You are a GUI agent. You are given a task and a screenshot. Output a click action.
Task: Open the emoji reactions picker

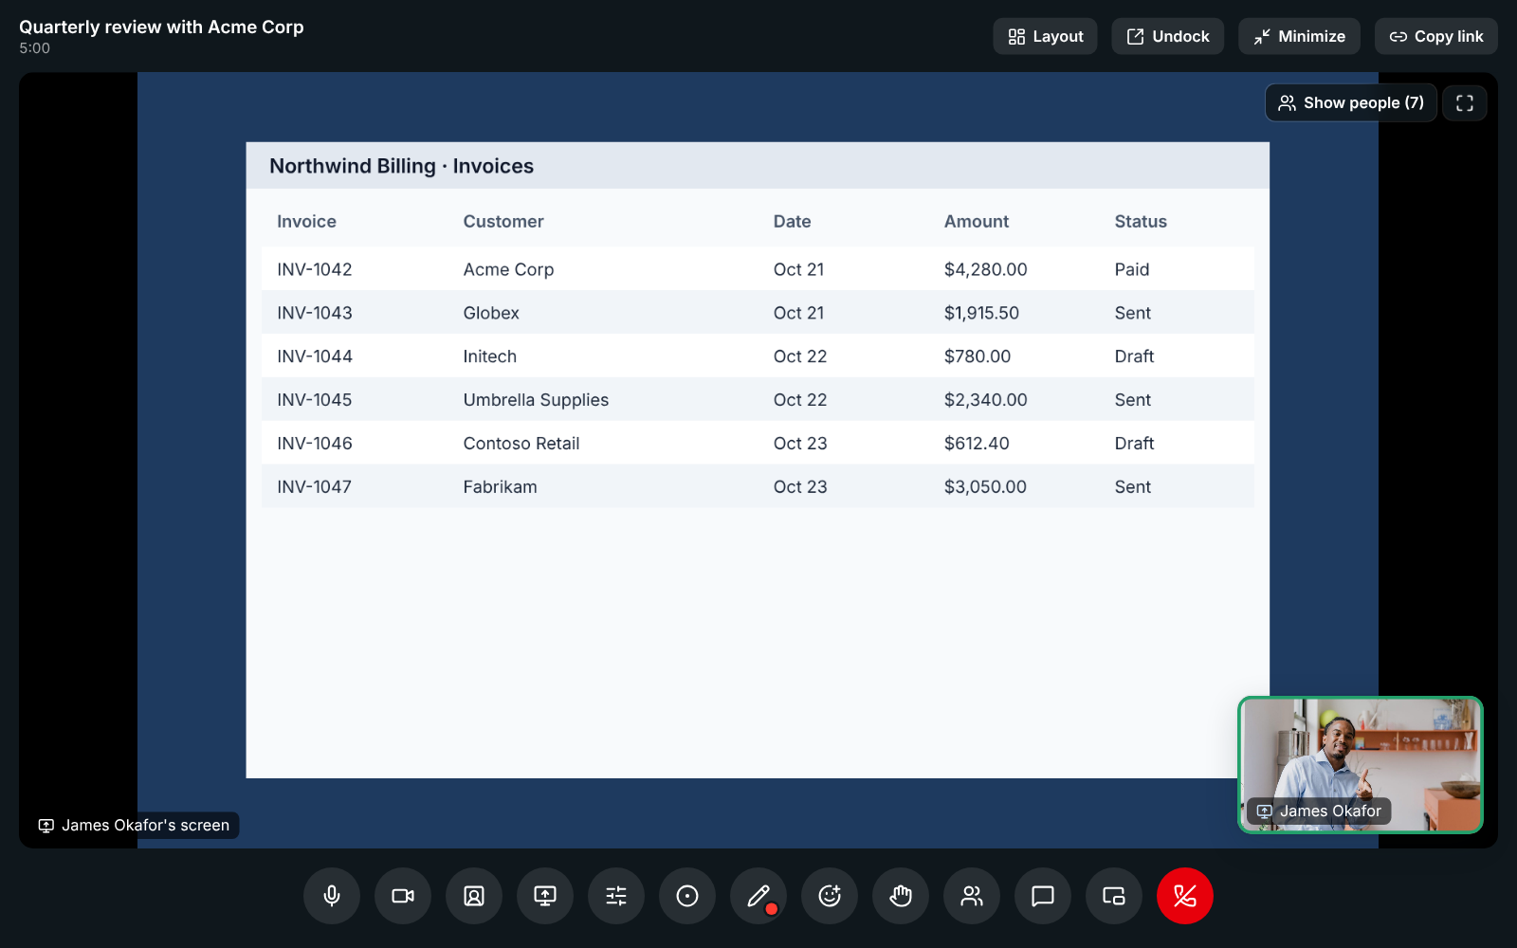pyautogui.click(x=830, y=896)
